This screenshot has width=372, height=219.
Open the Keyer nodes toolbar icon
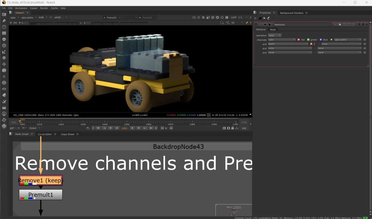click(x=4, y=51)
